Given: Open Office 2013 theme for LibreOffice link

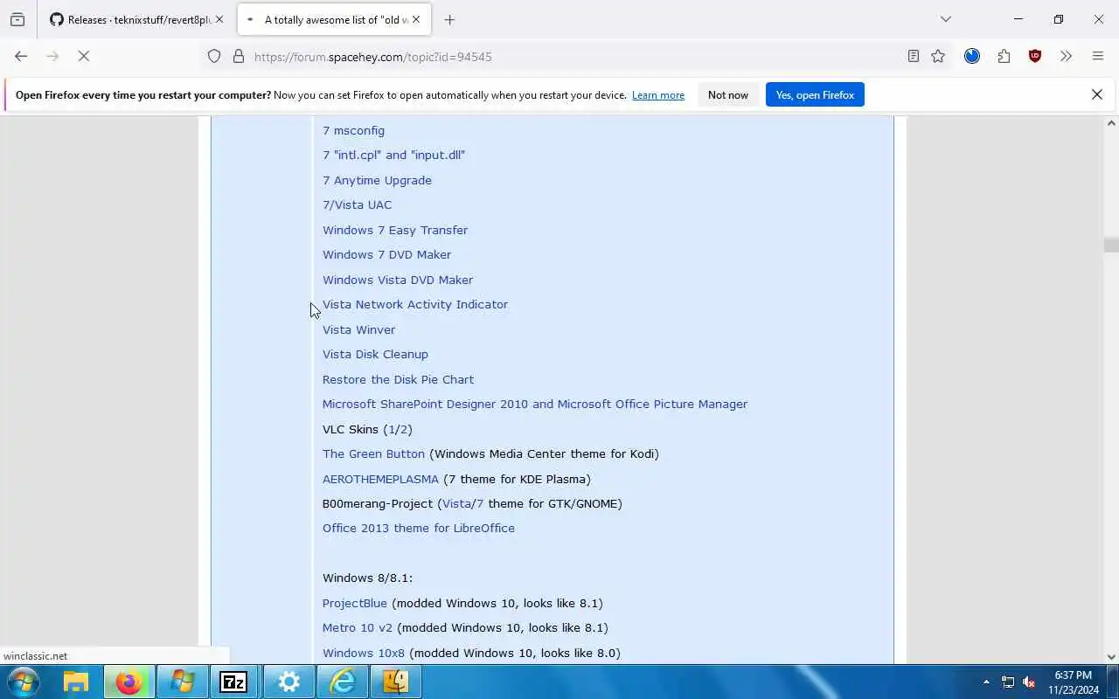Looking at the screenshot, I should [418, 528].
